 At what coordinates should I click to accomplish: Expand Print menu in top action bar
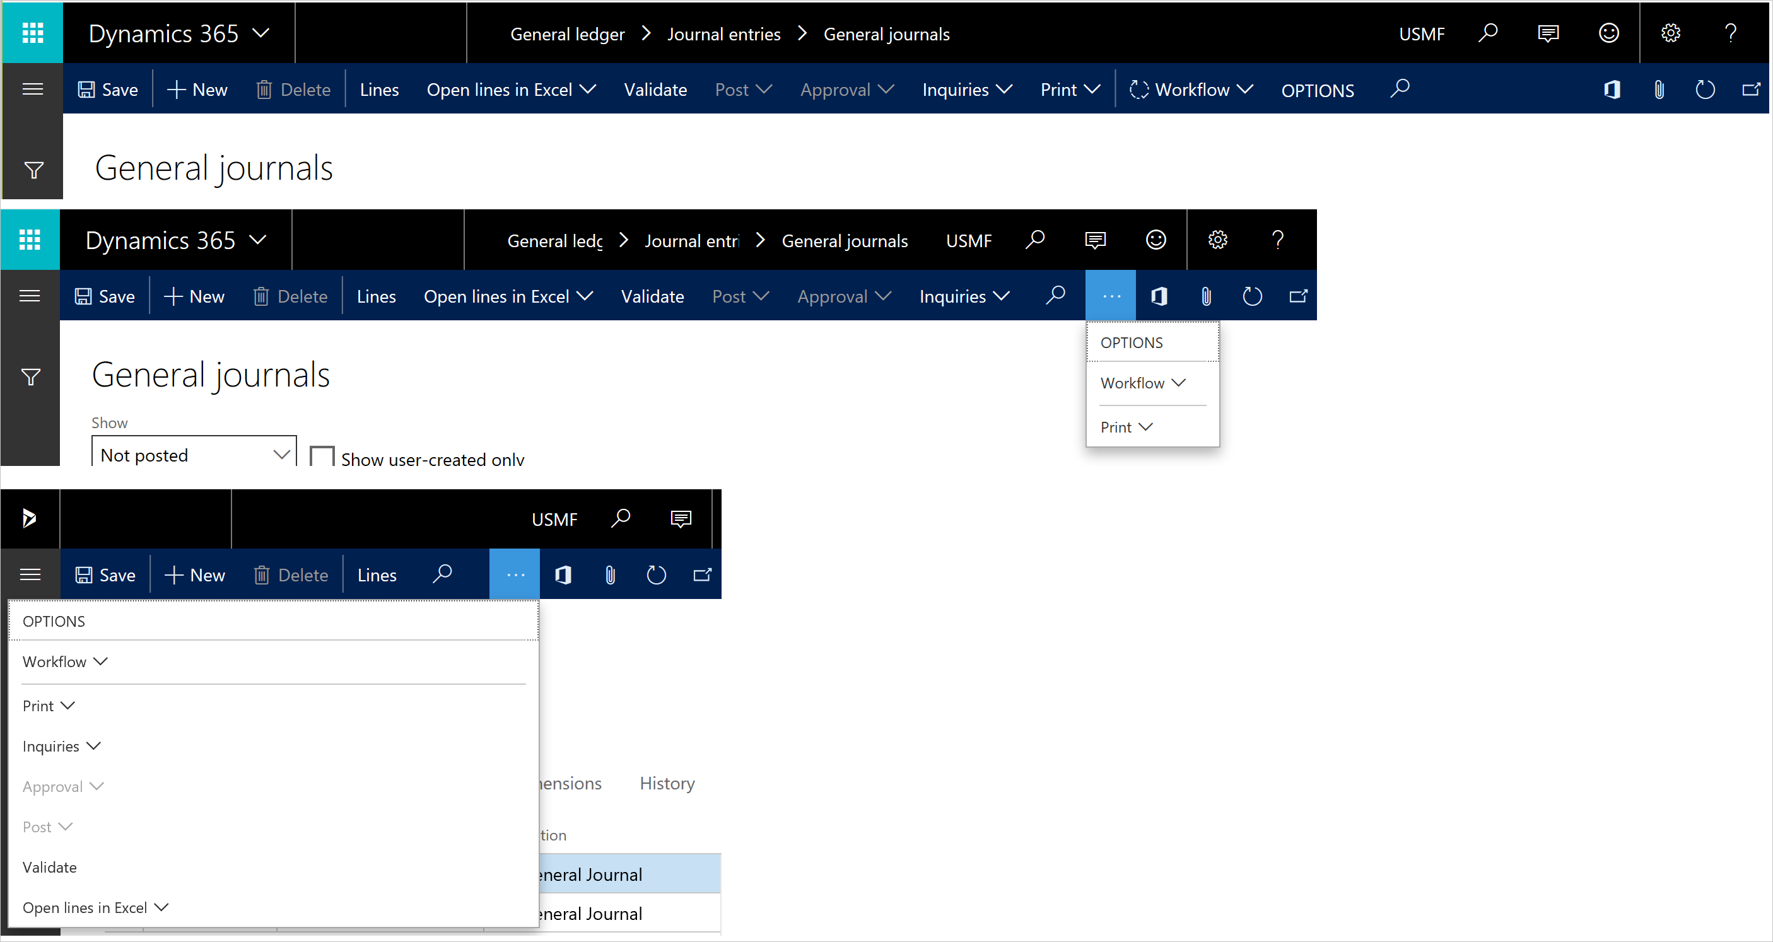coord(1070,90)
